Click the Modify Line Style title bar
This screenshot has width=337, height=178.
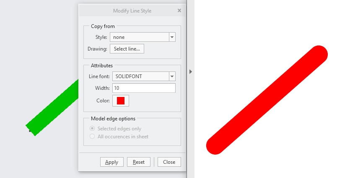[x=132, y=10]
